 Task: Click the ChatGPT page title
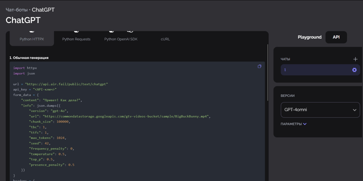23,20
